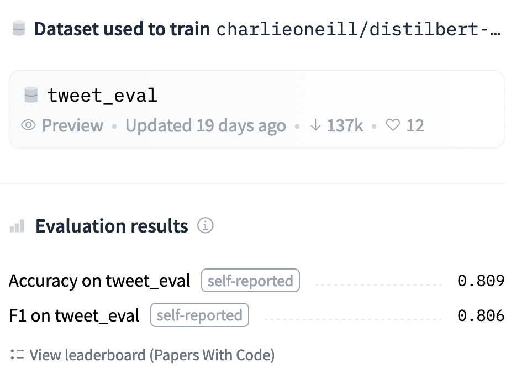527x390 pixels.
Task: Click the self-reported badge for F1
Action: click(199, 315)
